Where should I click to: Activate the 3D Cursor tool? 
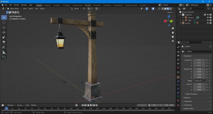click(4, 22)
